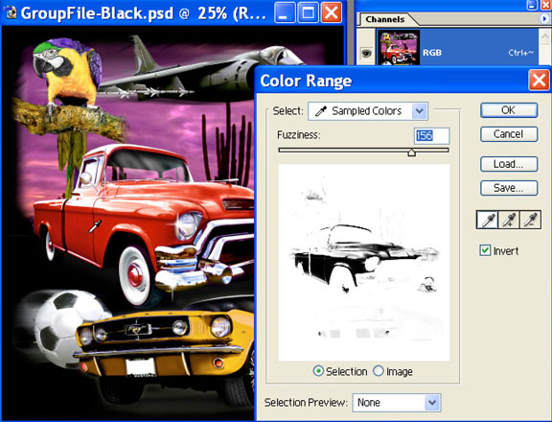Viewport: 552px width, 422px height.
Task: Select the standard Eyedropper tool
Action: (x=487, y=220)
